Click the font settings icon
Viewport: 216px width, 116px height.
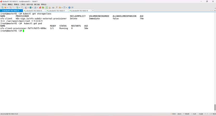35,8
